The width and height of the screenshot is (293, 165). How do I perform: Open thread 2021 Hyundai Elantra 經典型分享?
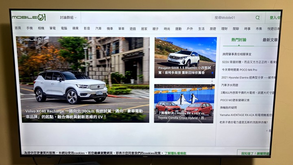(248, 77)
